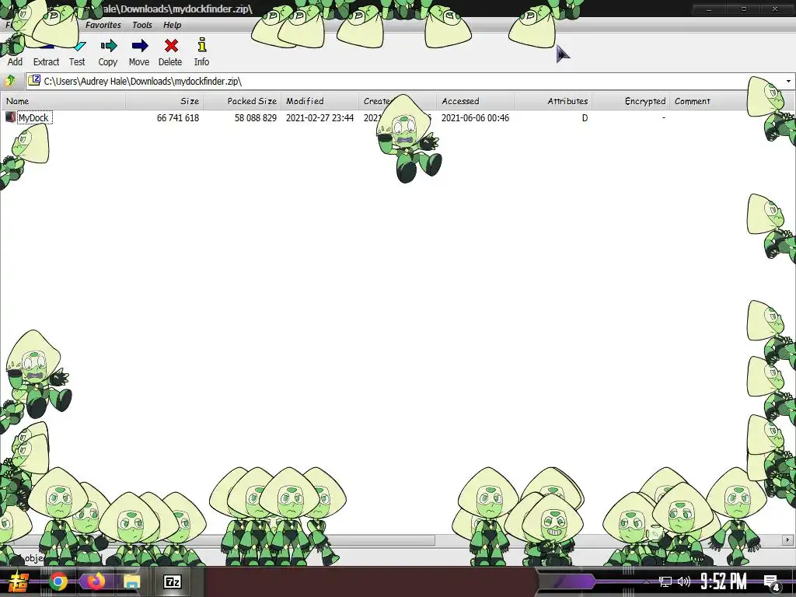Viewport: 796px width, 597px height.
Task: Open the Start menu button
Action: click(18, 581)
